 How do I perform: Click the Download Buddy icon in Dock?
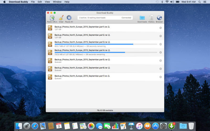[172, 126]
